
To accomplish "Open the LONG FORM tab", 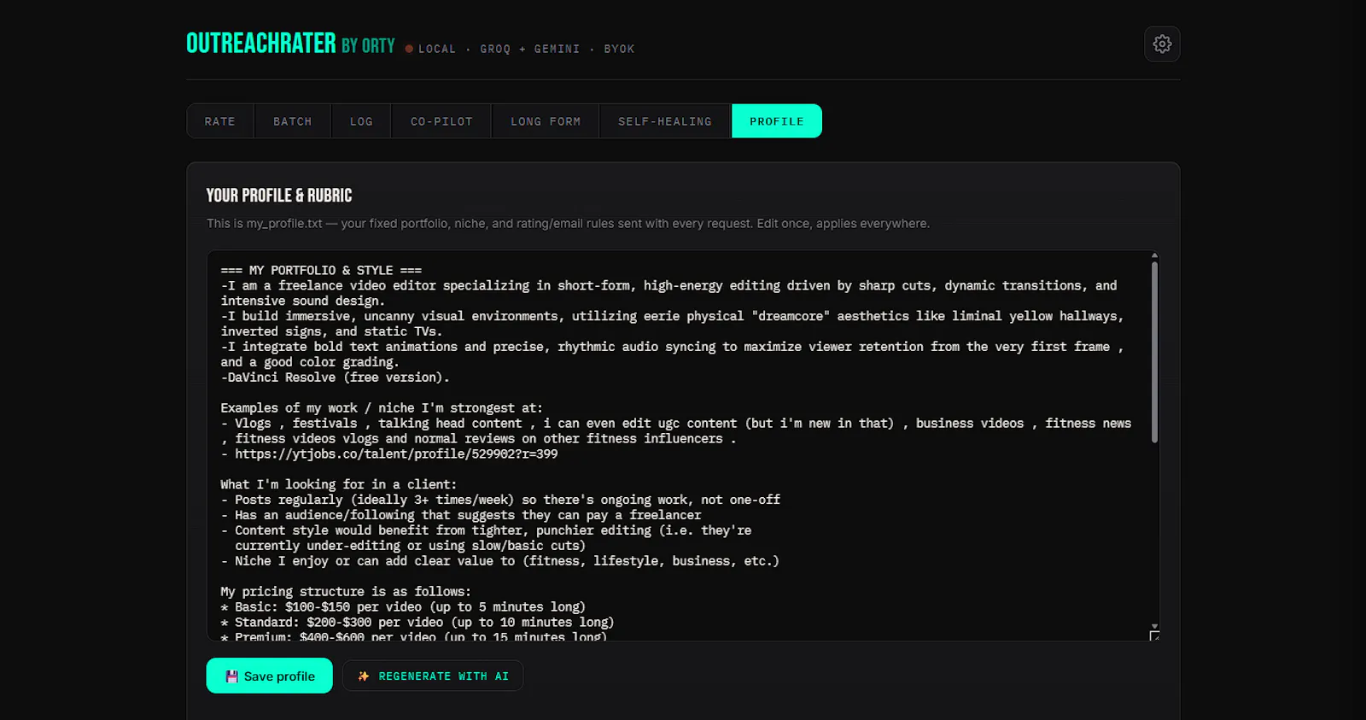I will coord(546,121).
